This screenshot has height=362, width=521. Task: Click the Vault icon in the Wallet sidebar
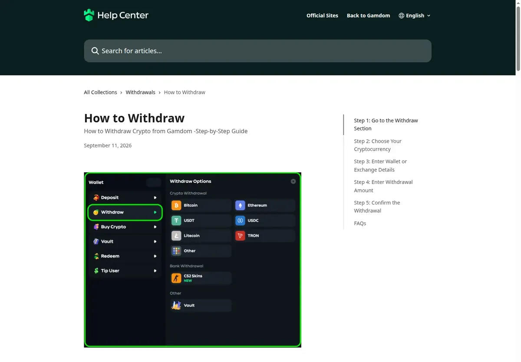96,241
